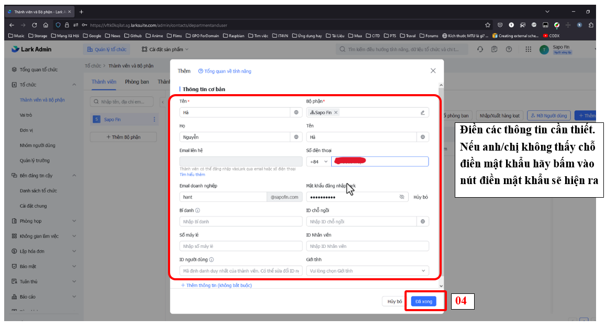Expand Không gian làm việc sidebar section
The width and height of the screenshot is (606, 330).
[x=74, y=236]
